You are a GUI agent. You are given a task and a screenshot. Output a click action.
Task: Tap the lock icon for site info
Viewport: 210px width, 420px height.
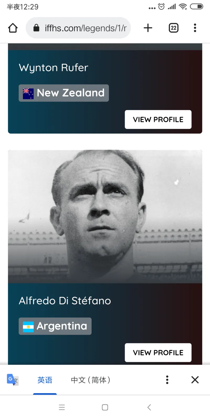tap(36, 28)
